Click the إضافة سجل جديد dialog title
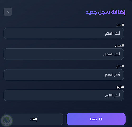Viewport: 132px width, 127px height. [x=106, y=12]
